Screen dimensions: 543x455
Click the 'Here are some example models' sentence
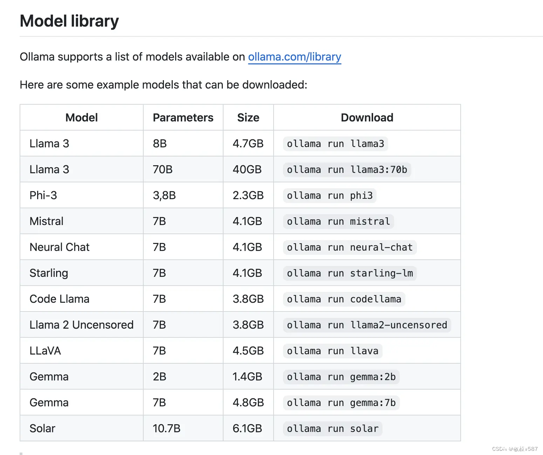163,85
